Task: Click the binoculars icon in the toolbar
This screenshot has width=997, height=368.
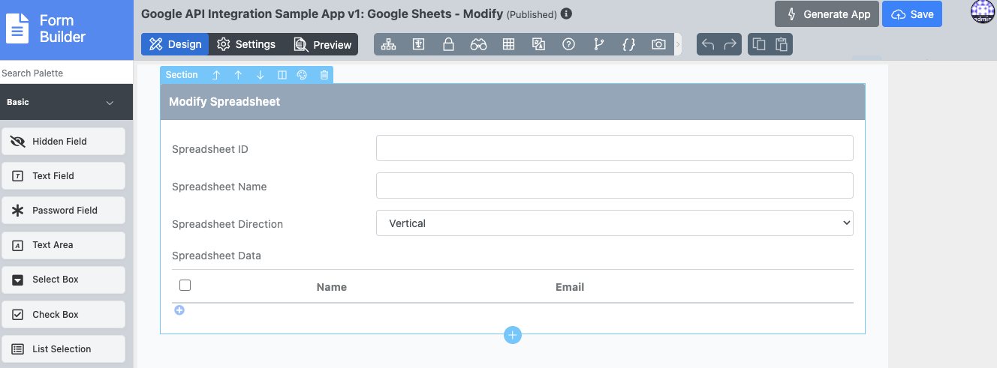Action: click(x=478, y=44)
